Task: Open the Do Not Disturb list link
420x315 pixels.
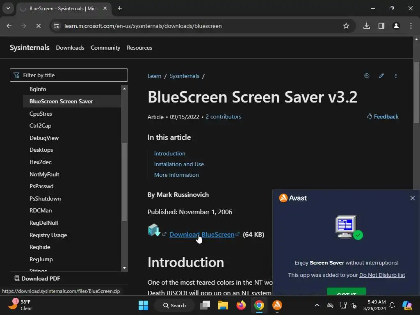Action: tap(382, 275)
